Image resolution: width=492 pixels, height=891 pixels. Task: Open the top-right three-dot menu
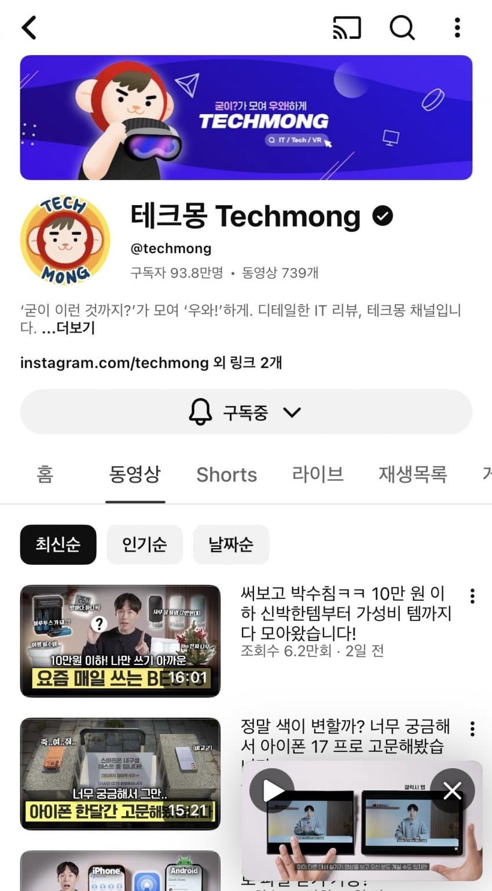tap(457, 27)
